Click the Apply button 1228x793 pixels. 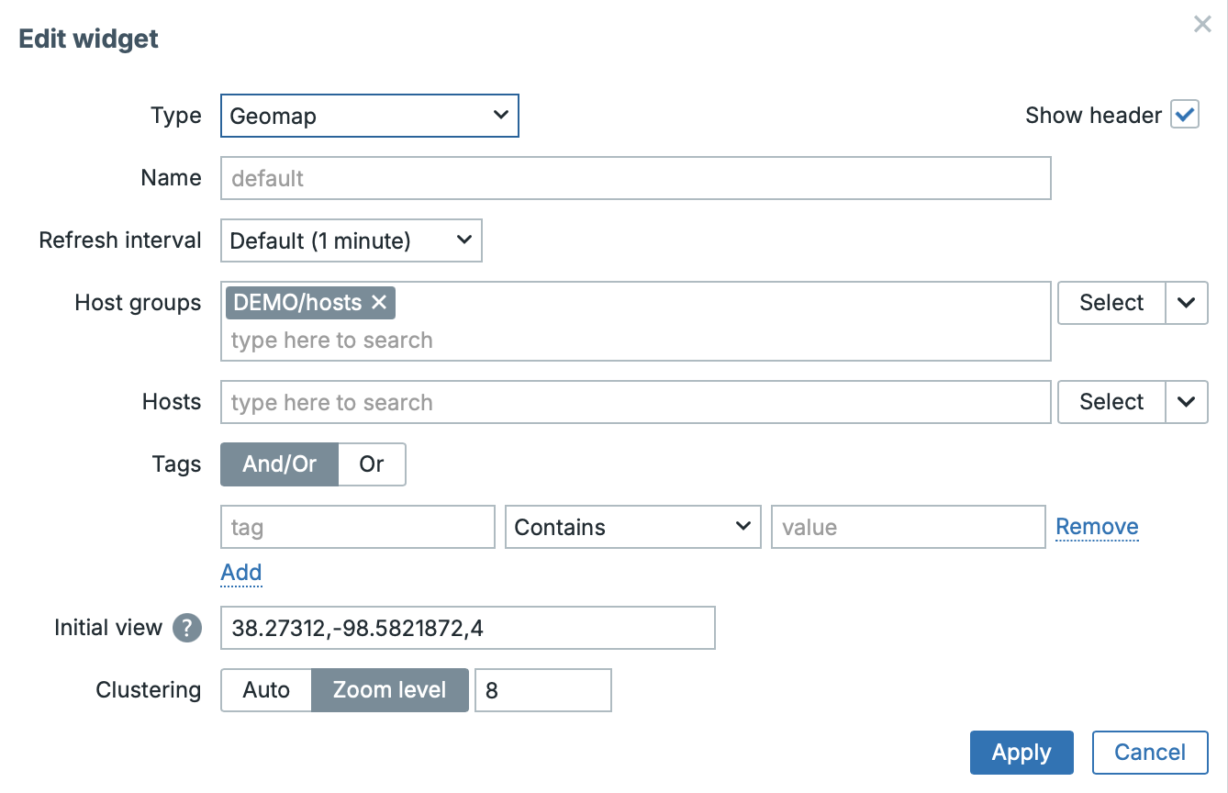(1021, 753)
